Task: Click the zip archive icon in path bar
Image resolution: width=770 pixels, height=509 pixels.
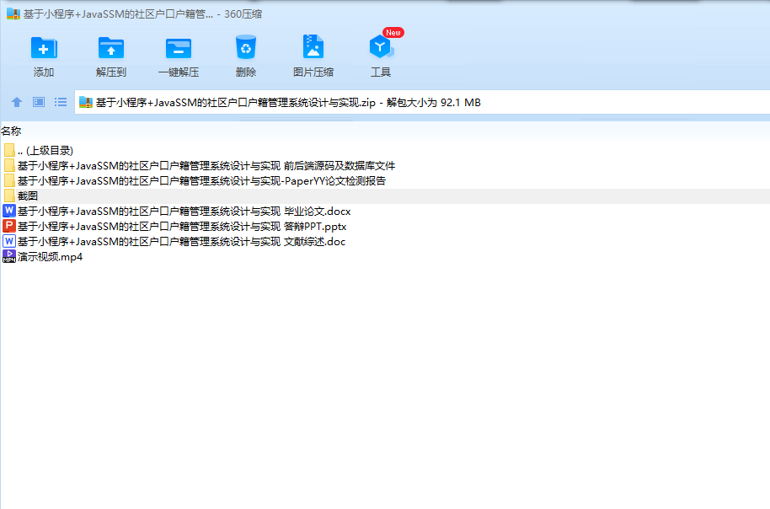Action: (x=86, y=102)
